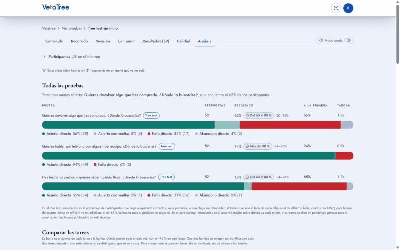Switch to the Recorrido tab
The height and width of the screenshot is (250, 400).
pos(79,41)
